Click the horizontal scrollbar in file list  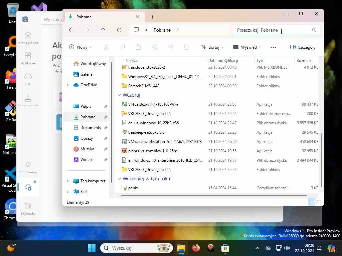214,196
